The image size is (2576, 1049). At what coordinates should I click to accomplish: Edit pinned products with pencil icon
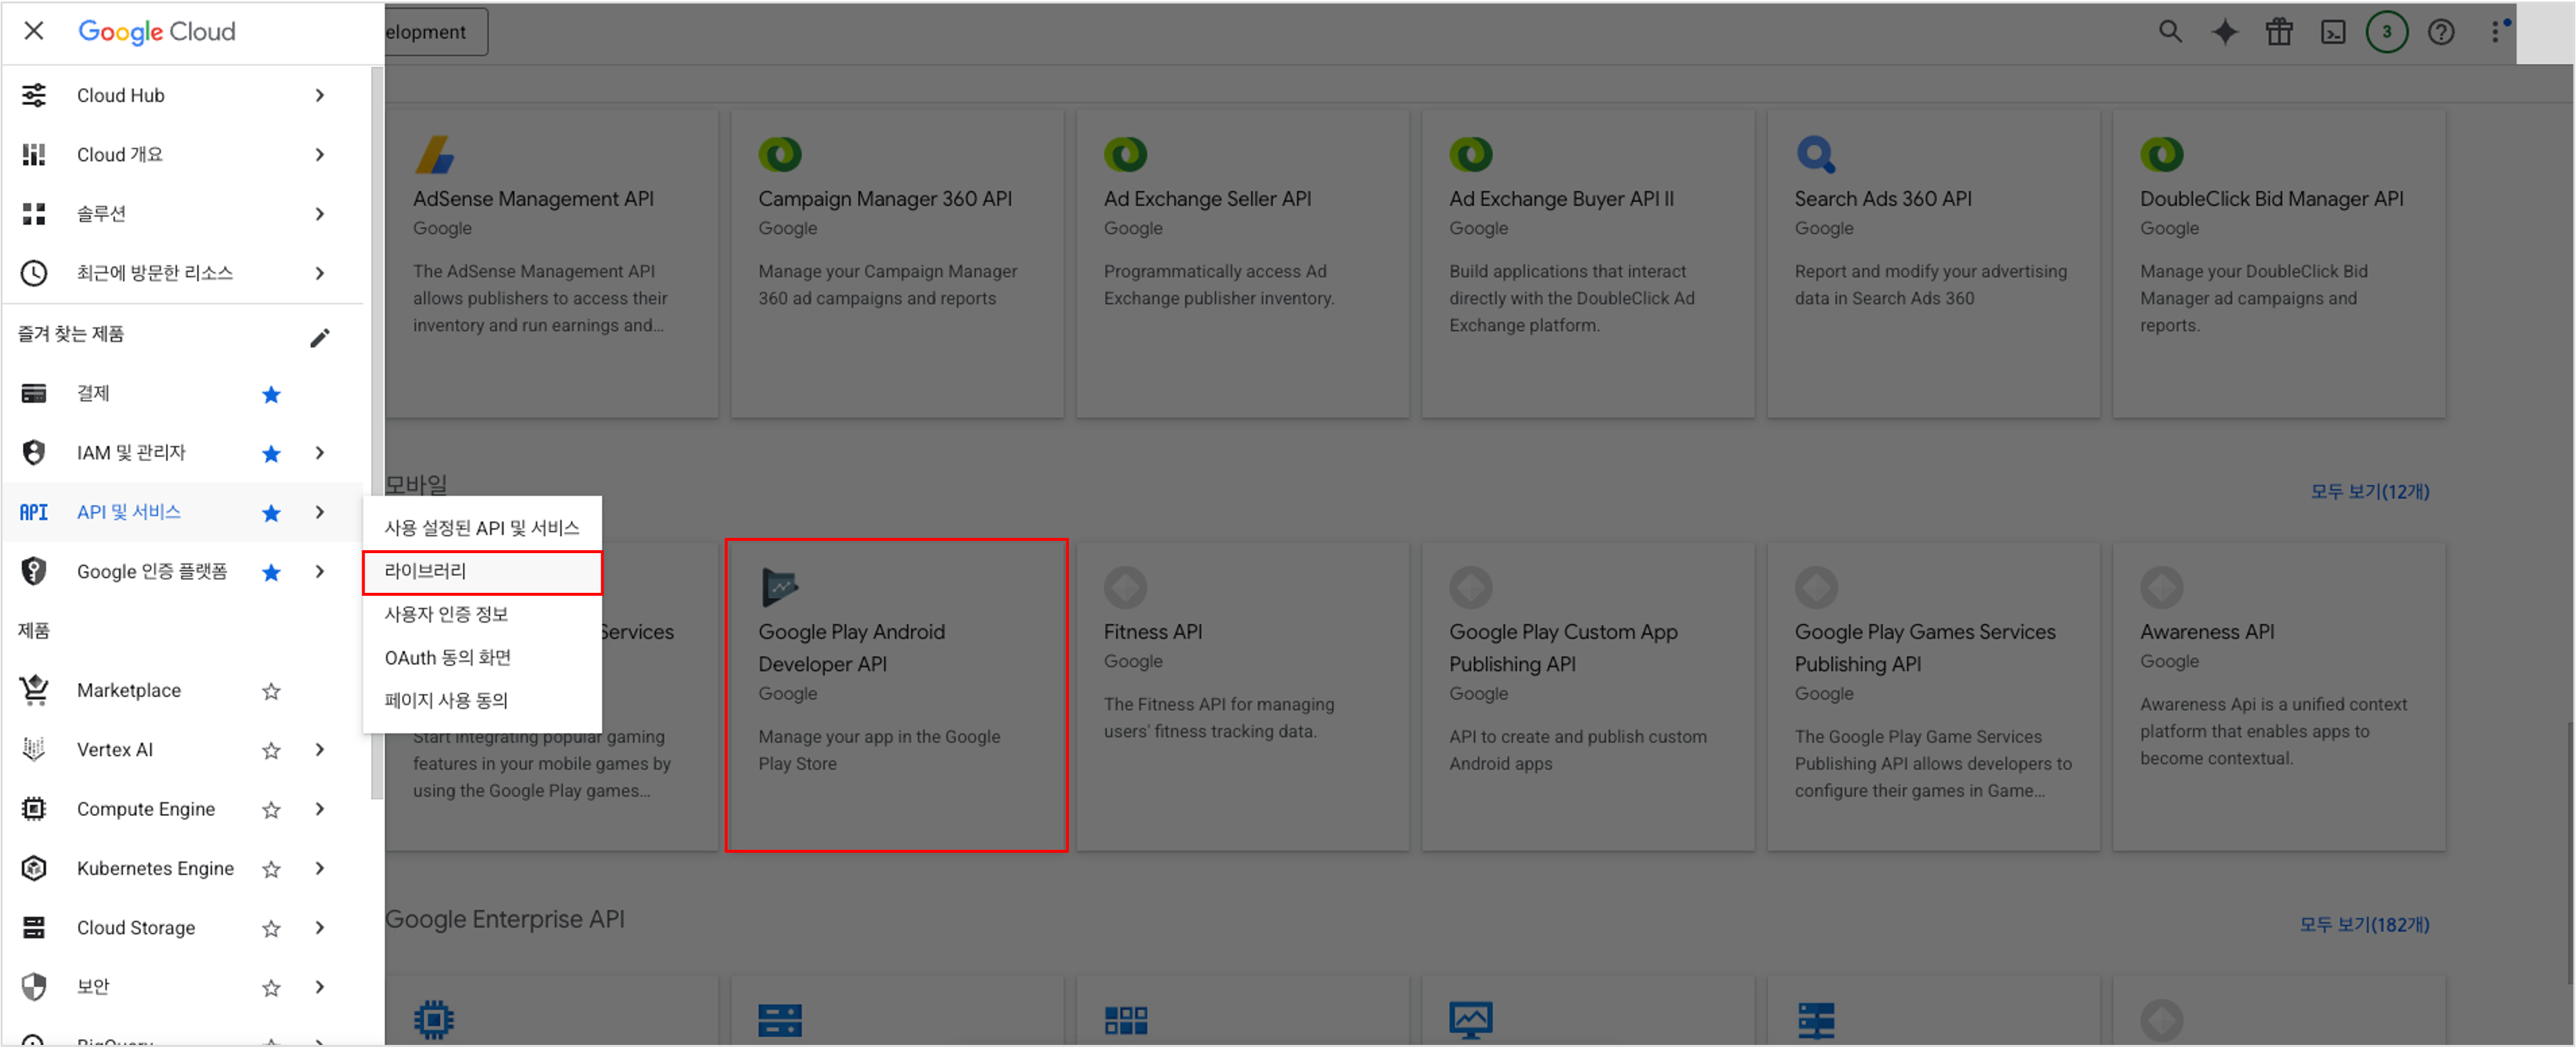[319, 338]
